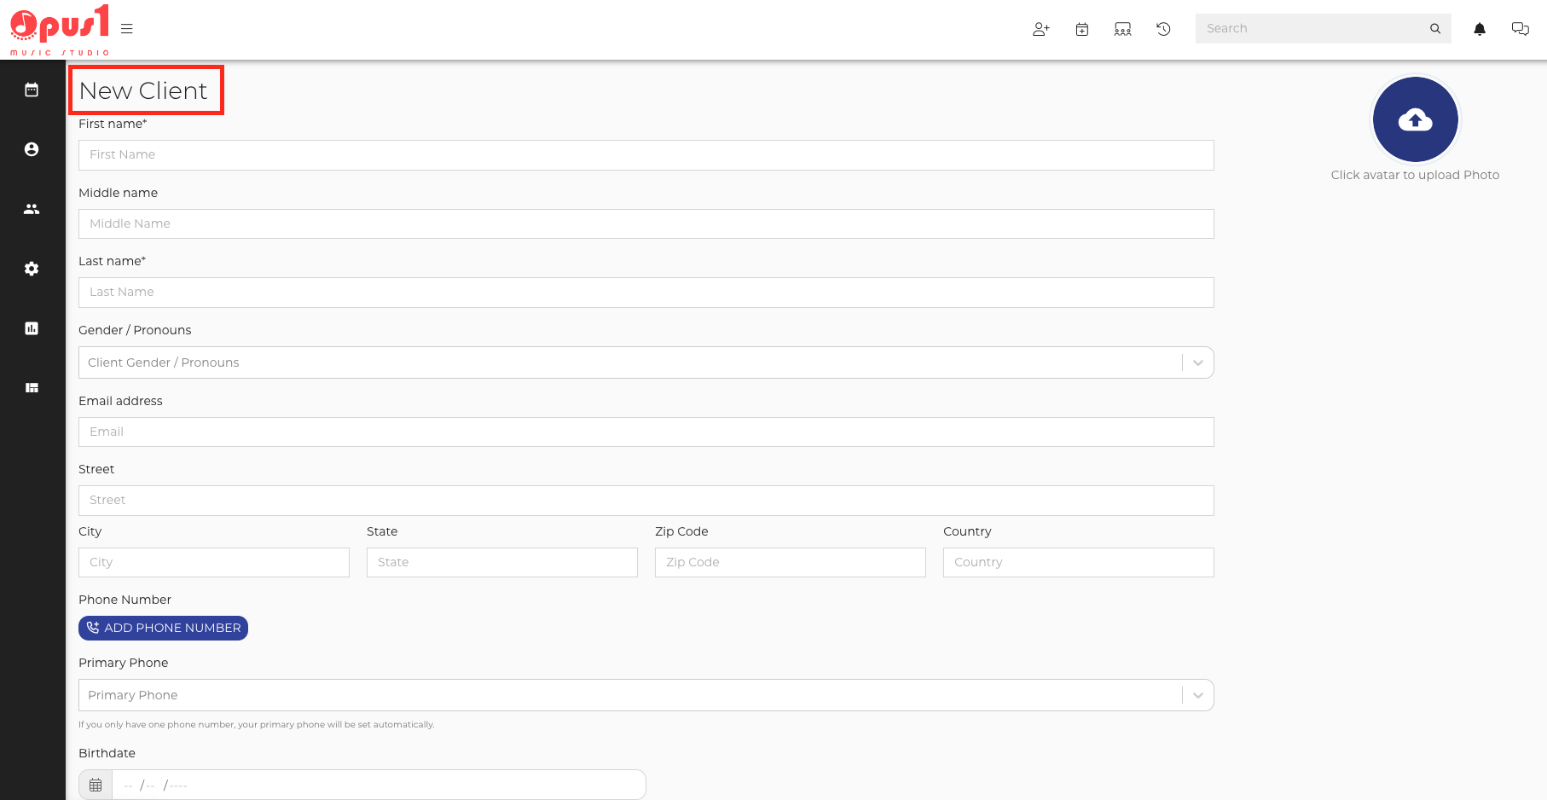Click the Email input field
1547x800 pixels.
tap(646, 432)
